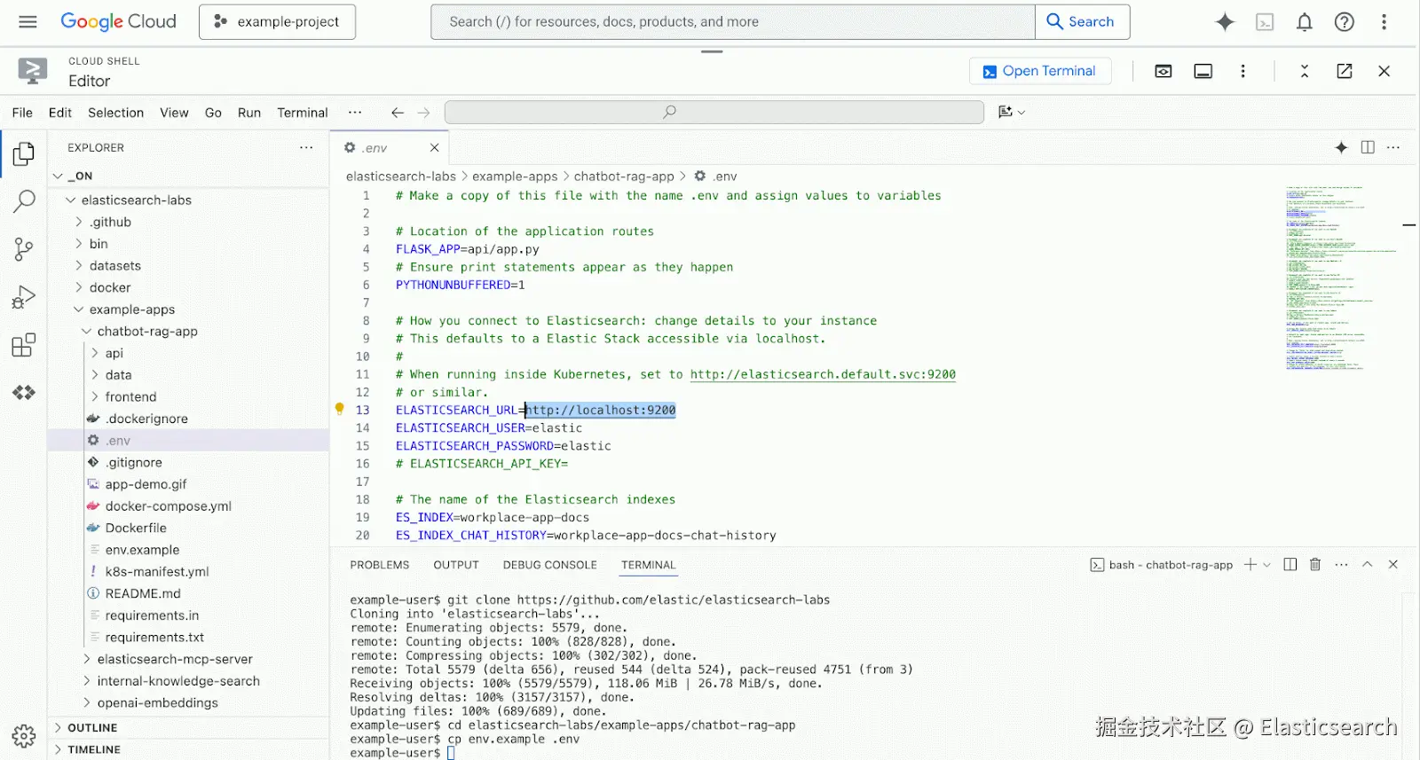Maximize the terminal panel with the up chevron
The image size is (1420, 760).
click(x=1368, y=564)
